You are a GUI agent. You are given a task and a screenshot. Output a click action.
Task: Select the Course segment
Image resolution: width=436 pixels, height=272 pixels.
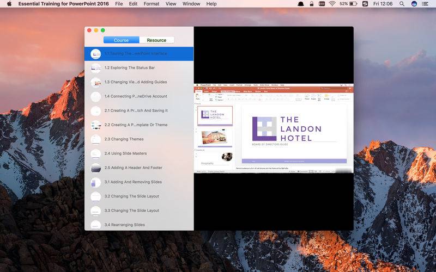[122, 40]
